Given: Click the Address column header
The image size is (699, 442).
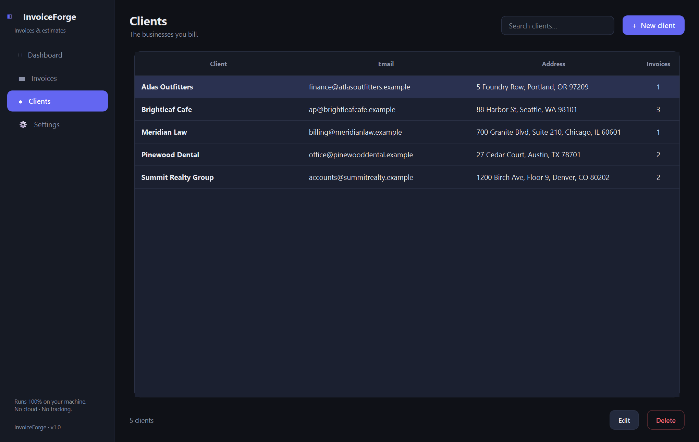Looking at the screenshot, I should (553, 64).
